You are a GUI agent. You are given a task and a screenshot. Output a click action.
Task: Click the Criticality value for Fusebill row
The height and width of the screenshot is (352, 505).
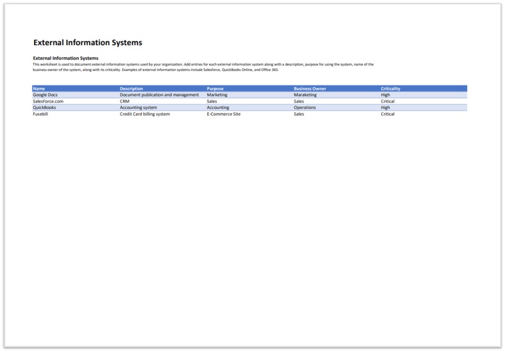click(387, 114)
